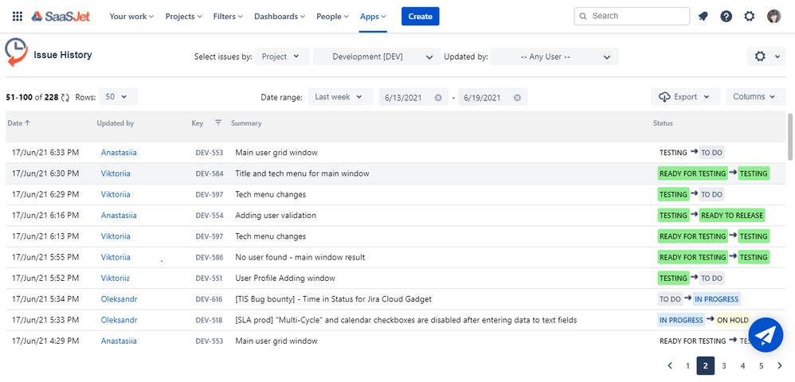Clear the 6/19/2021 end date
Screen dimensions: 795x382
pyautogui.click(x=517, y=97)
